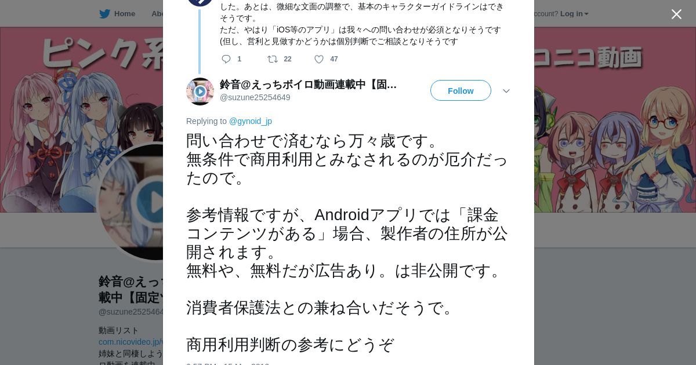Screen dimensions: 696x365
Task: Open the @gynoid_jp mention link
Action: [251, 121]
